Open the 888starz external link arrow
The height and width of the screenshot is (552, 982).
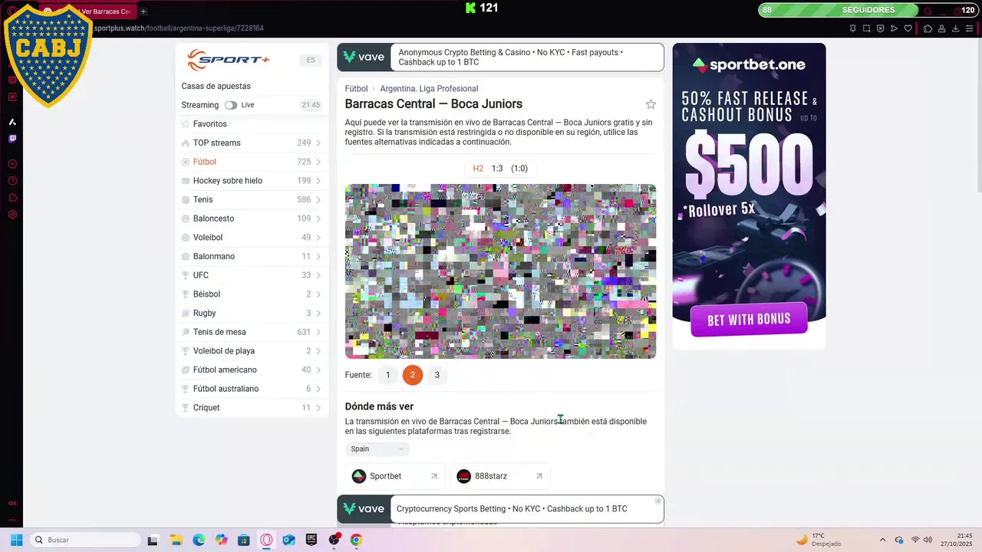[539, 476]
